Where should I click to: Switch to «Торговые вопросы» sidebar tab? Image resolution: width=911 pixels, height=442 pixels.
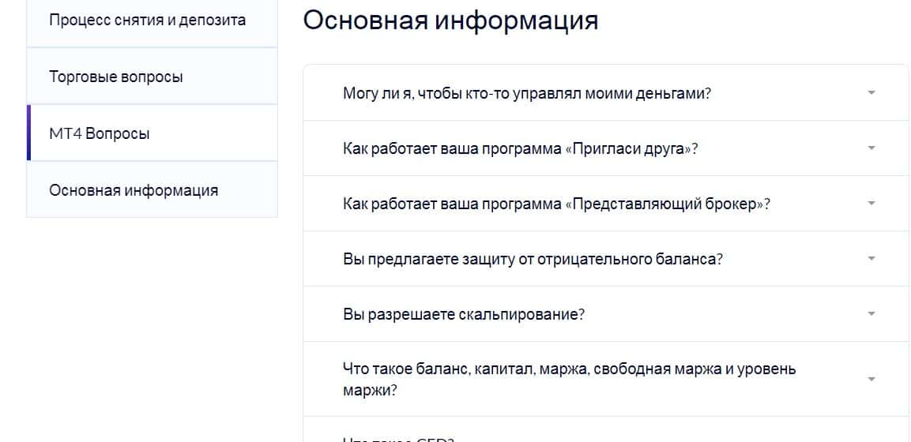[x=116, y=77]
